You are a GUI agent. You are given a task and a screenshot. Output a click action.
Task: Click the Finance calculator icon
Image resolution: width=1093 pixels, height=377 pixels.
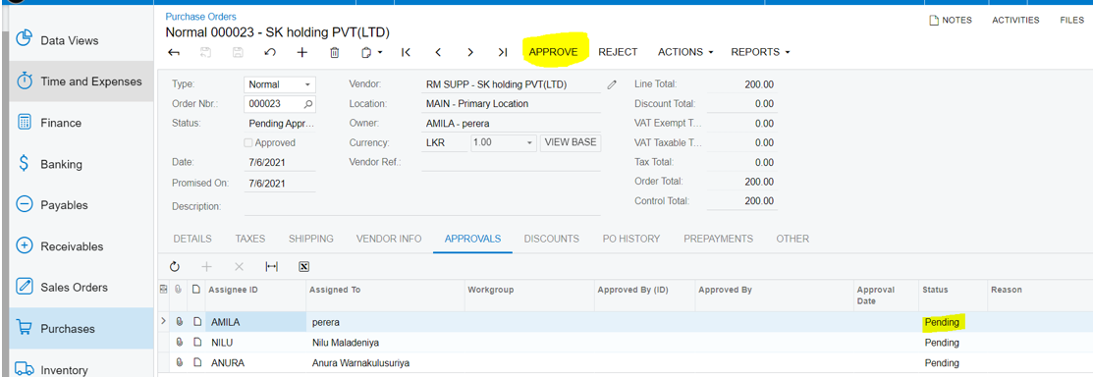click(x=25, y=123)
